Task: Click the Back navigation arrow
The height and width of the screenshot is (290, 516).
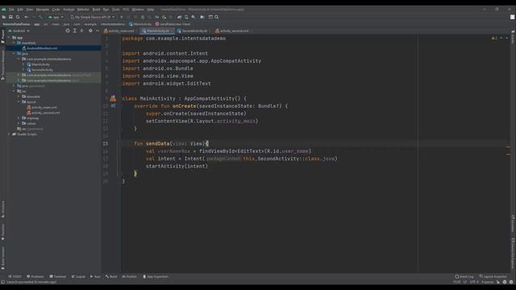Action: click(27, 17)
